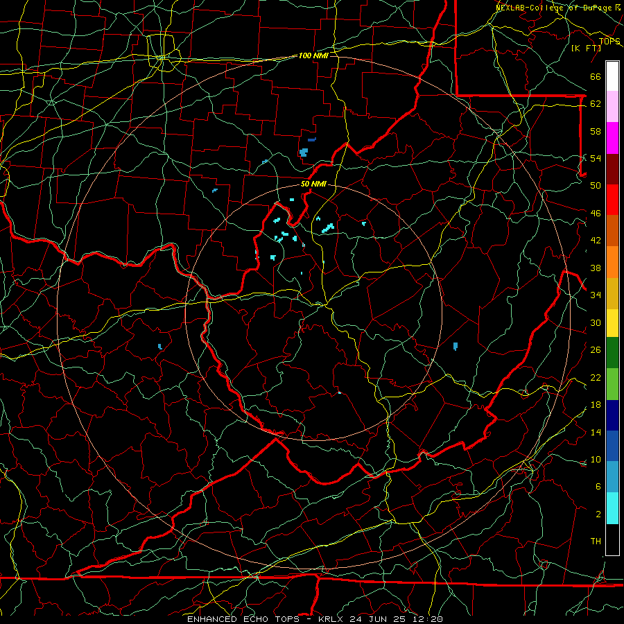Click legend value "30"
This screenshot has width=624, height=624.
click(x=596, y=322)
